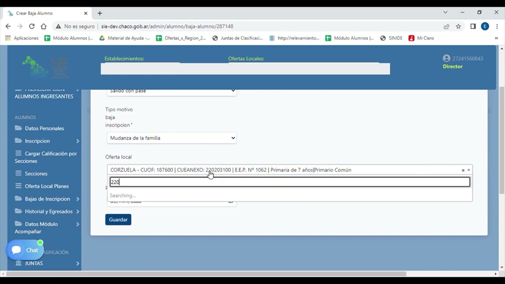
Task: Open Aplicaciones apps grid in bookmarks bar
Action: tap(22, 38)
